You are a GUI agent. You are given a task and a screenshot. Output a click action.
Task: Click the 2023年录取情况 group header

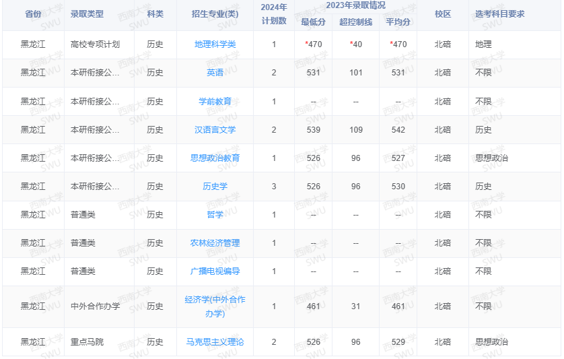(355, 5)
